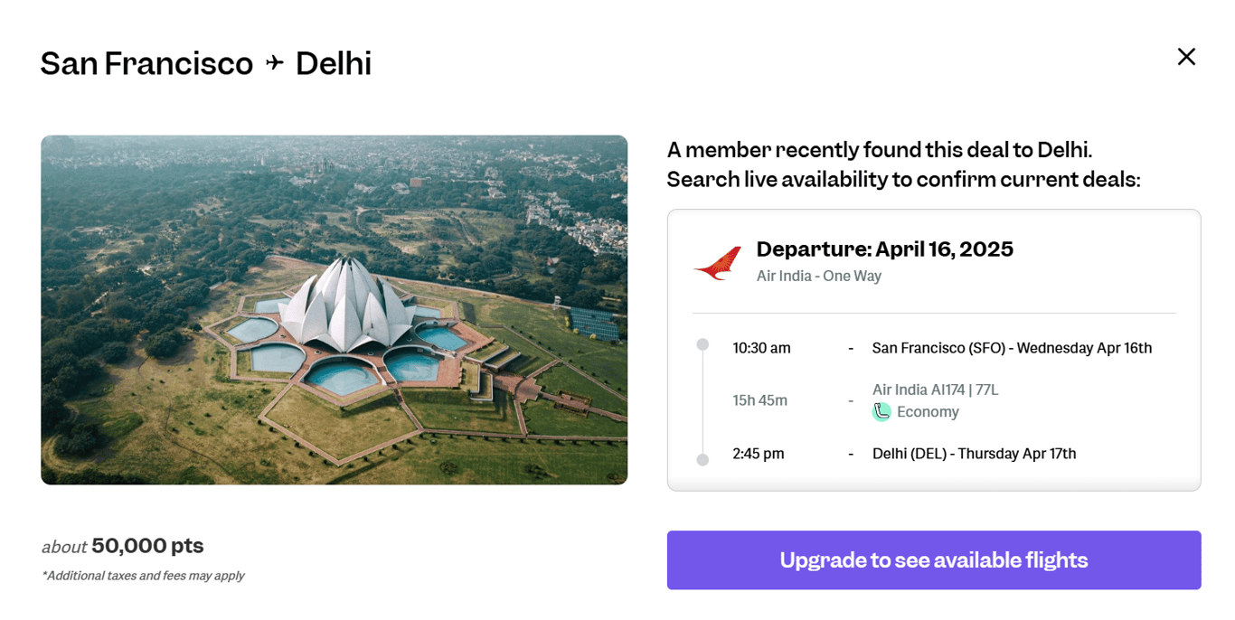1235x620 pixels.
Task: Click the 2:45 pm arrival time
Action: click(x=758, y=454)
